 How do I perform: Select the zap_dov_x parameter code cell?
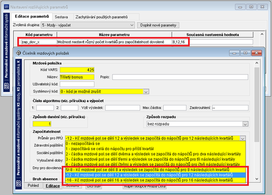[x=39, y=42]
